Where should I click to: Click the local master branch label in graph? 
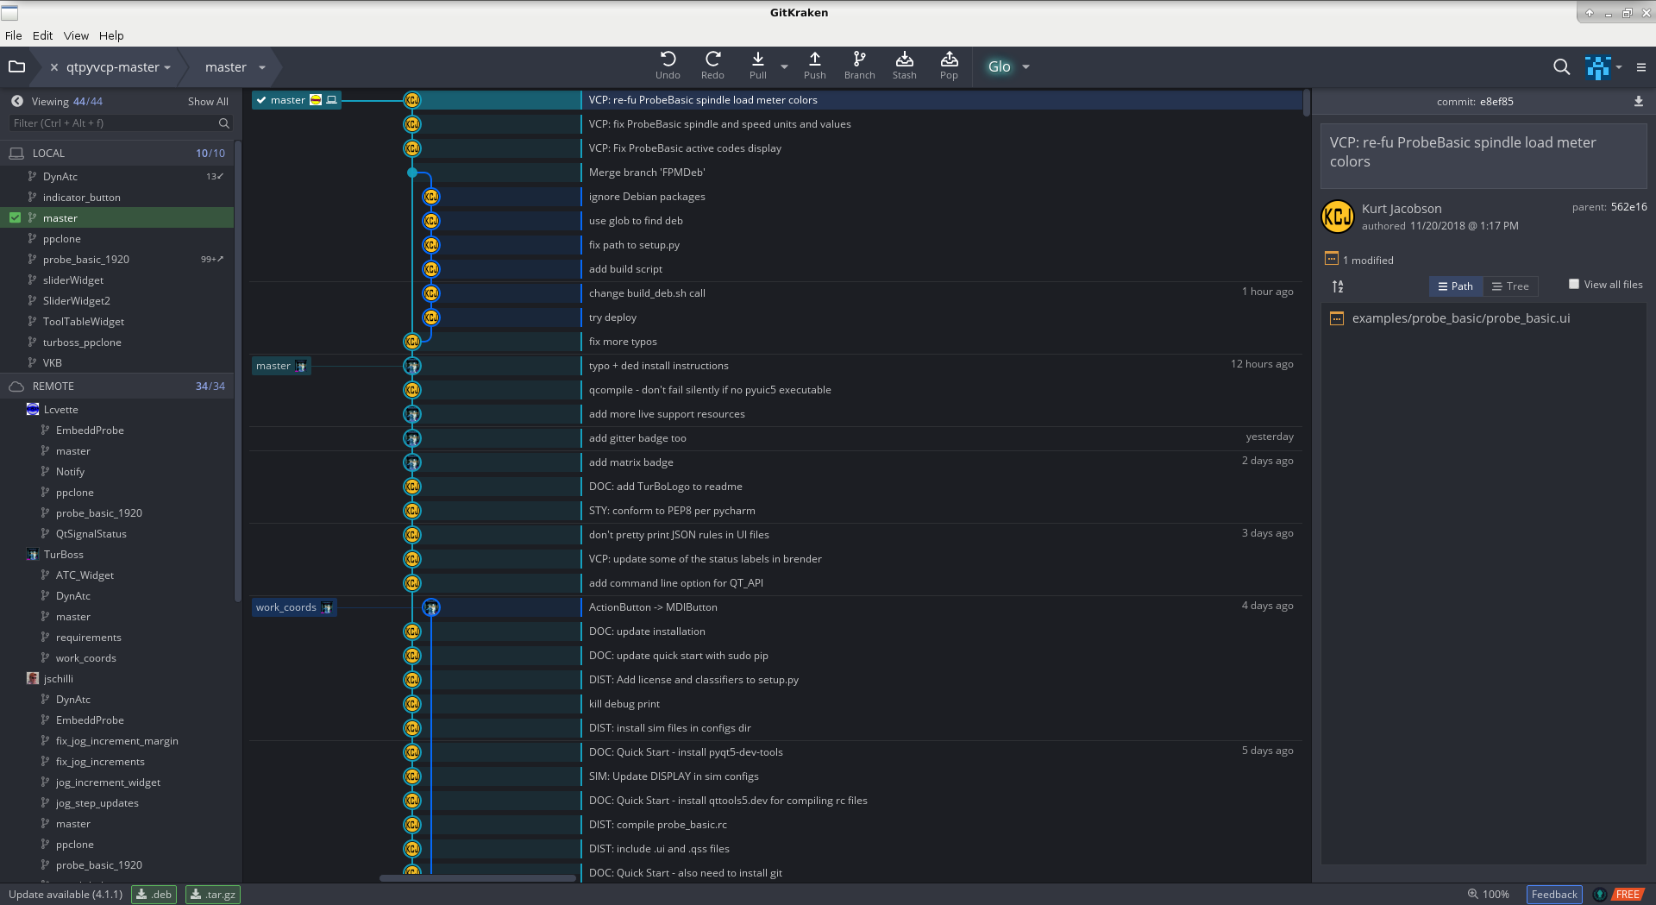pos(297,100)
